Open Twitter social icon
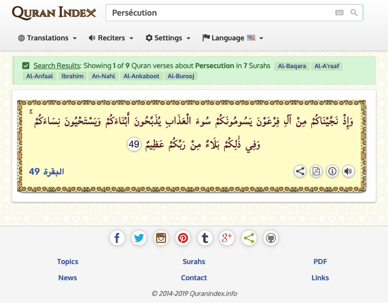 [139, 238]
